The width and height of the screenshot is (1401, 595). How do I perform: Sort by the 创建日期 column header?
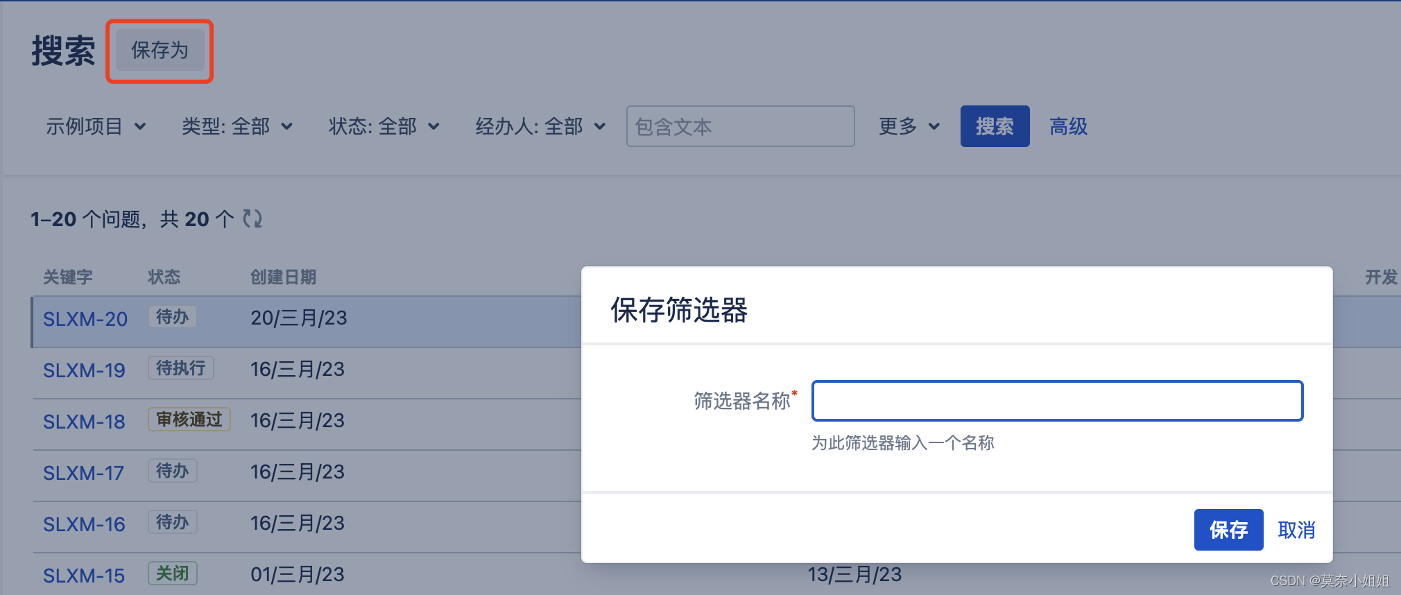283,277
